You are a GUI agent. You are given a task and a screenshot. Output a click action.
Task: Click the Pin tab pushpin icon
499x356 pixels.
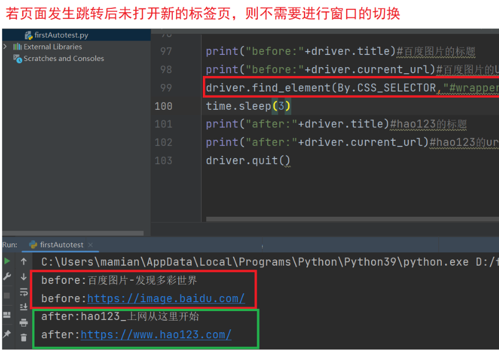pyautogui.click(x=7, y=334)
